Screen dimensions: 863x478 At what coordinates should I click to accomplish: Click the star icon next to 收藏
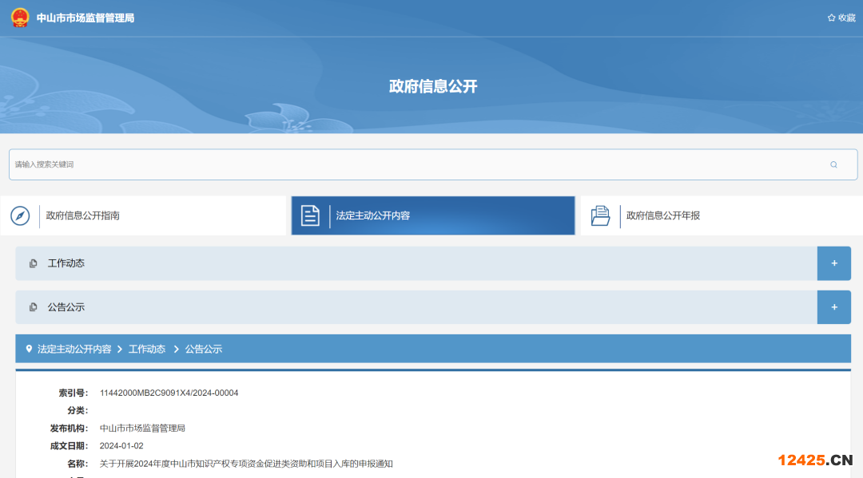pos(831,18)
